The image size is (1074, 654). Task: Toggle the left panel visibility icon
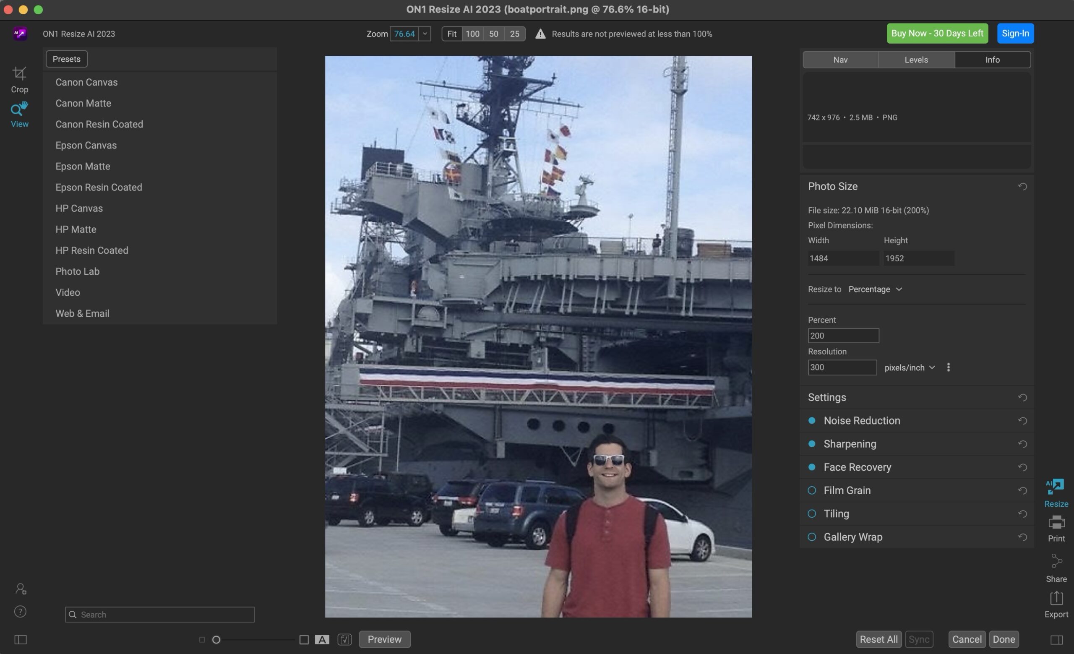click(x=21, y=639)
